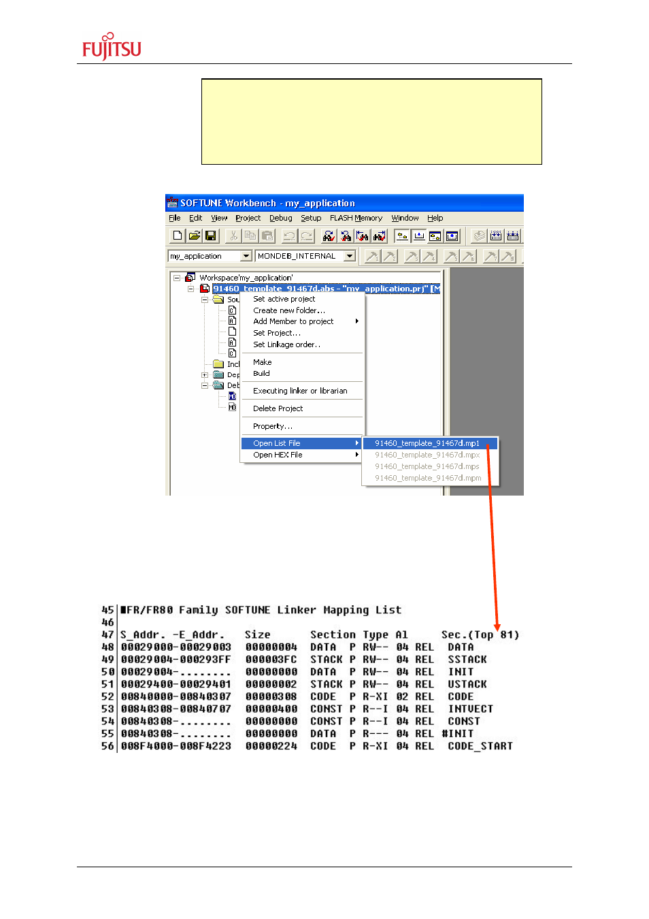
Task: Click the hammer tool icon numbered 5
Action: coord(452,257)
